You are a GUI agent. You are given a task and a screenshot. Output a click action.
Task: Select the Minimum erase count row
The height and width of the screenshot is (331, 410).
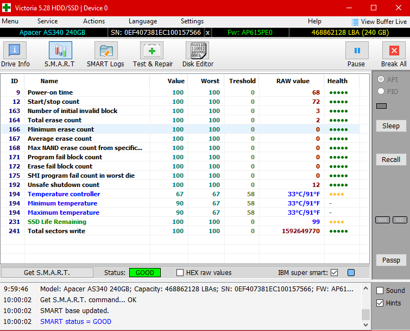point(180,129)
